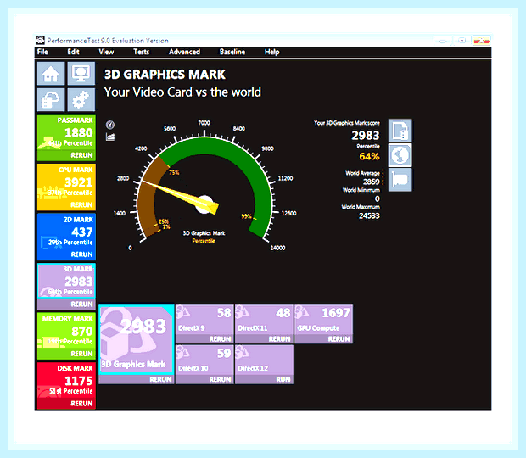The height and width of the screenshot is (458, 526).
Task: Select the DirectX 12 tile
Action: [265, 360]
